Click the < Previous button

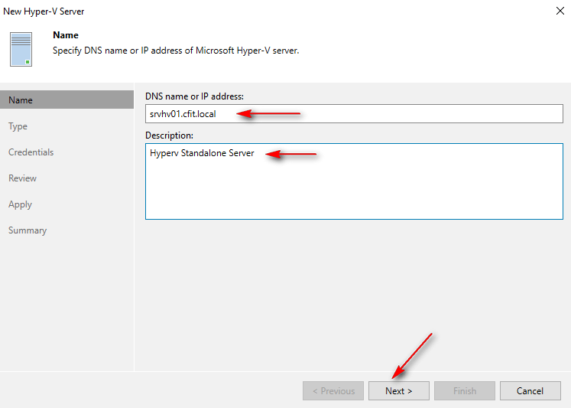333,391
